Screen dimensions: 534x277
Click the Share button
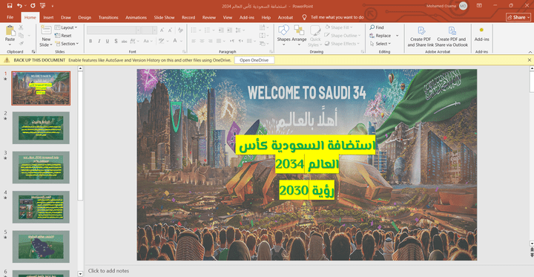[x=518, y=17]
